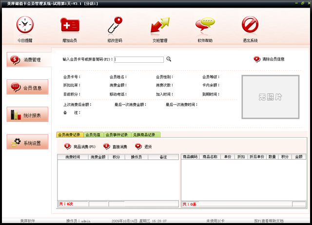Viewport: 312px width, 225px height.
Task: Open 系统设置 settings in sidebar
Action: (28, 142)
